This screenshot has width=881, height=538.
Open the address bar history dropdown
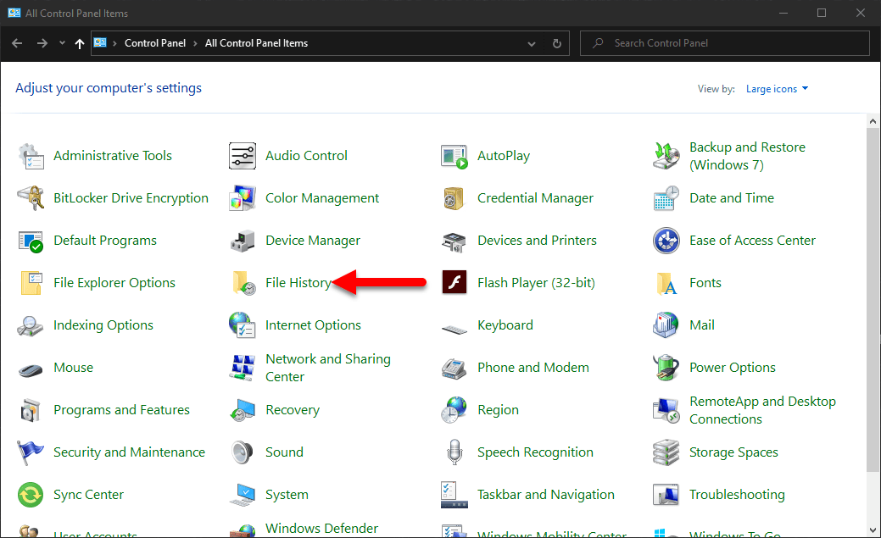pos(532,44)
